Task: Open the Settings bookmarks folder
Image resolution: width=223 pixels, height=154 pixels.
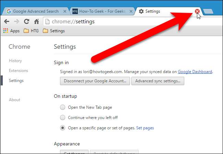Action: click(54, 31)
